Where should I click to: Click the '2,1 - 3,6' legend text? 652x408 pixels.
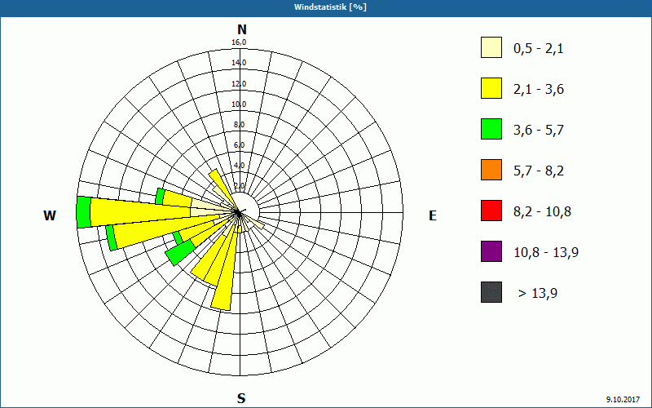pyautogui.click(x=539, y=90)
